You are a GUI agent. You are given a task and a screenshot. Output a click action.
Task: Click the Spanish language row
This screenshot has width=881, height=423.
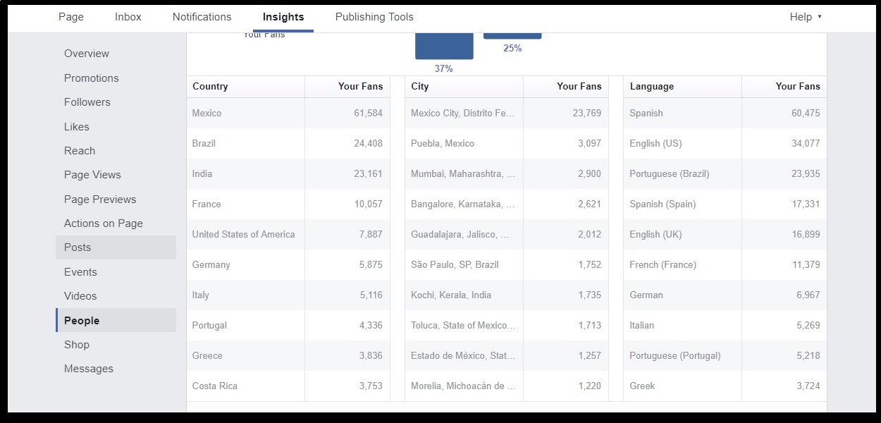[x=725, y=113]
